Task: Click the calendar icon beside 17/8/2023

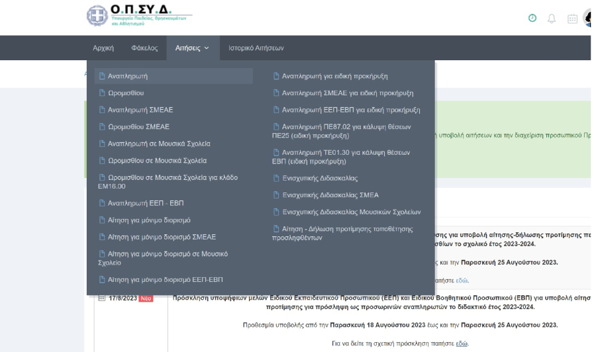Action: tap(101, 298)
